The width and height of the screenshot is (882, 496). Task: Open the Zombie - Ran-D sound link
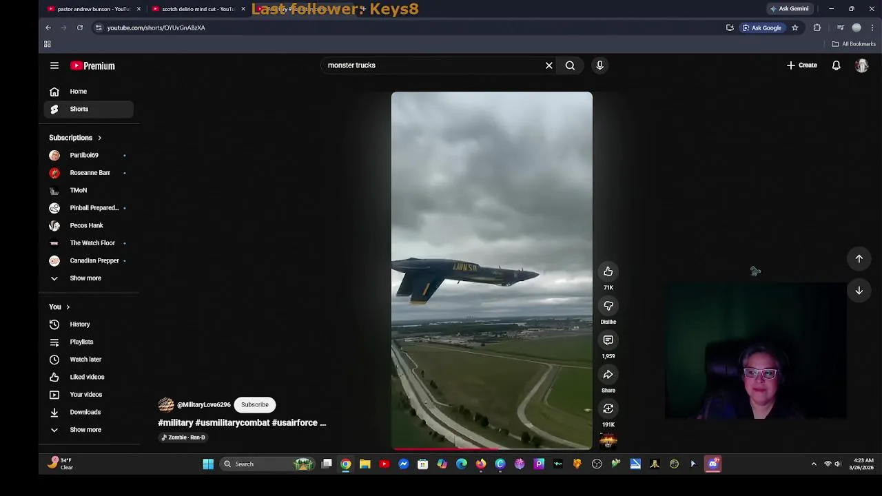coord(183,437)
